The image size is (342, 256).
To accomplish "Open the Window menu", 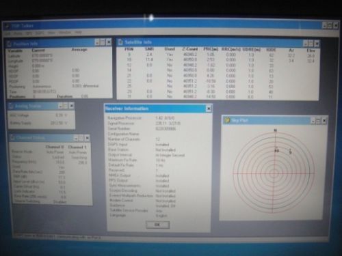I will coord(65,33).
